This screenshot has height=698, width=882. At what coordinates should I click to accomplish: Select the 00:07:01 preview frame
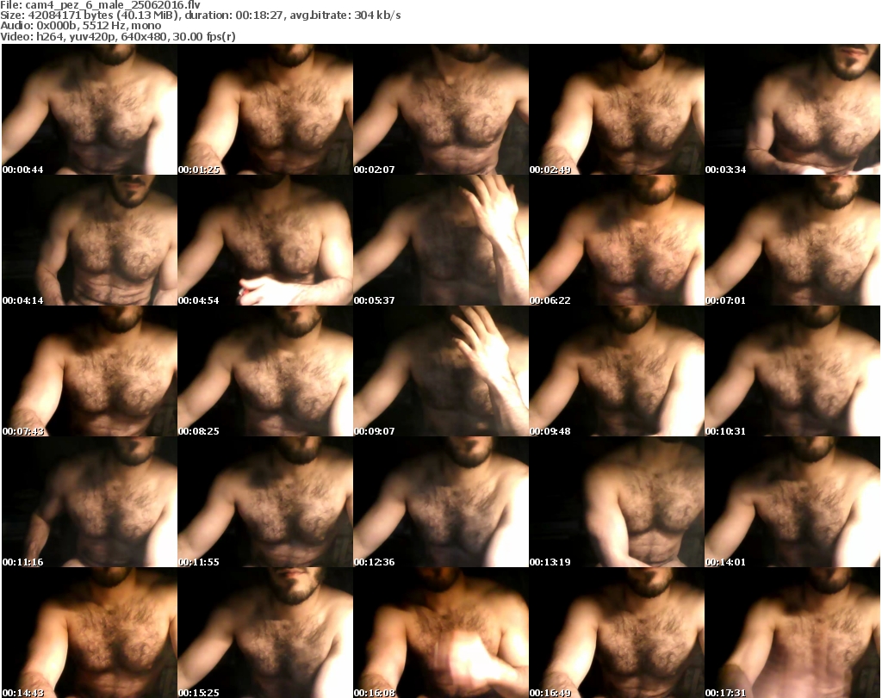pos(792,240)
